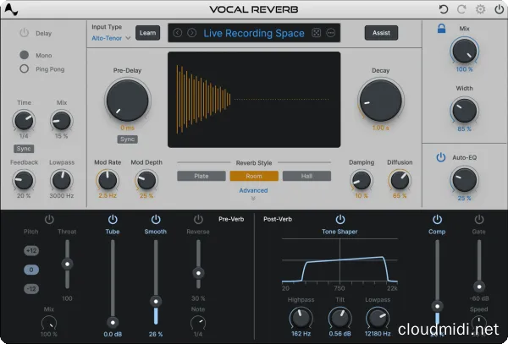
Task: Click the Reverse slider handle
Action: pyautogui.click(x=198, y=273)
